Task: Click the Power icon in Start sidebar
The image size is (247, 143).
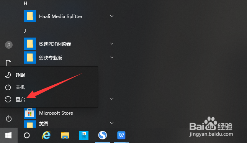Action: point(9,118)
